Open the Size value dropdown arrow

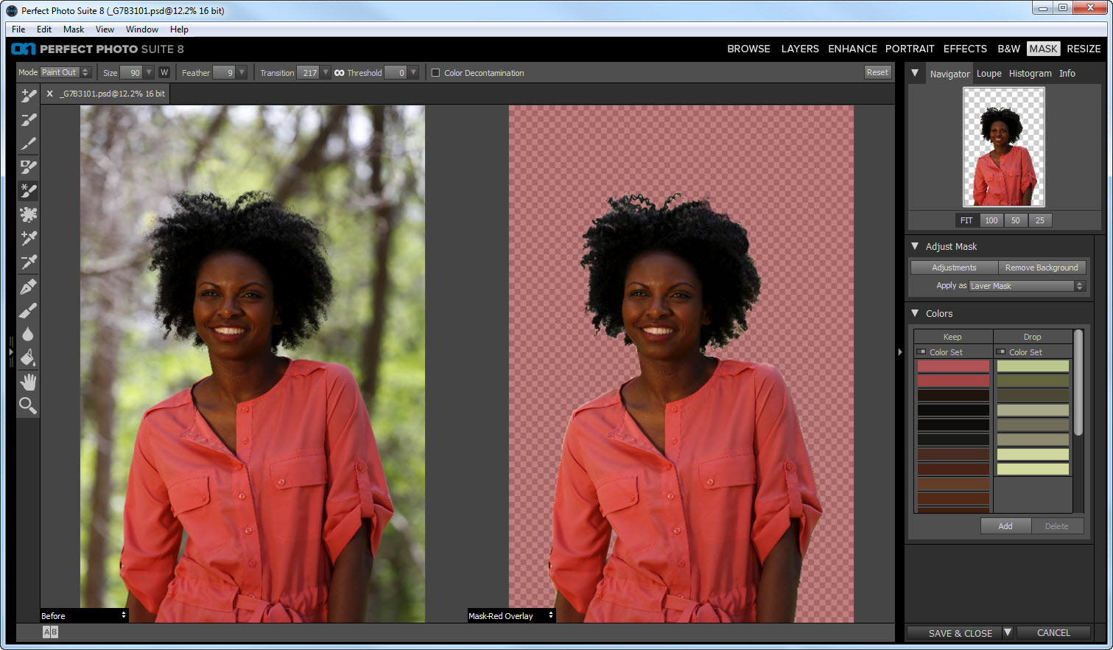[150, 72]
